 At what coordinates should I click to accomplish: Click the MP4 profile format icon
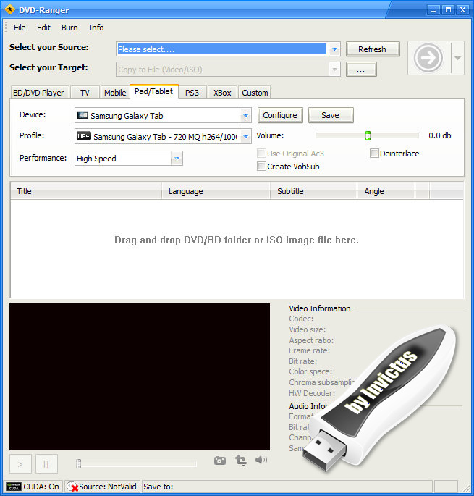[84, 136]
